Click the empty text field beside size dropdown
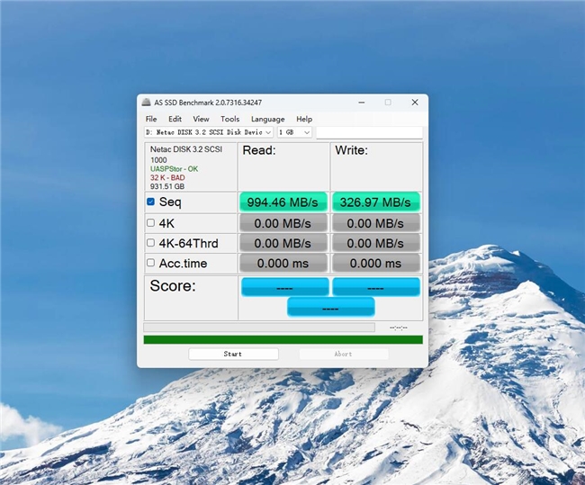585x485 pixels. [x=368, y=132]
